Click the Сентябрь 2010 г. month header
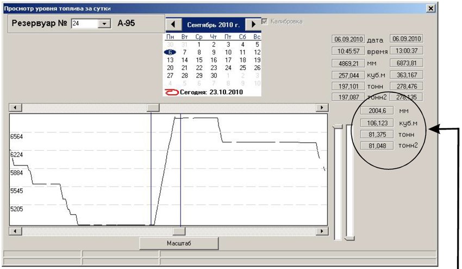This screenshot has height=269, width=462. [x=213, y=25]
